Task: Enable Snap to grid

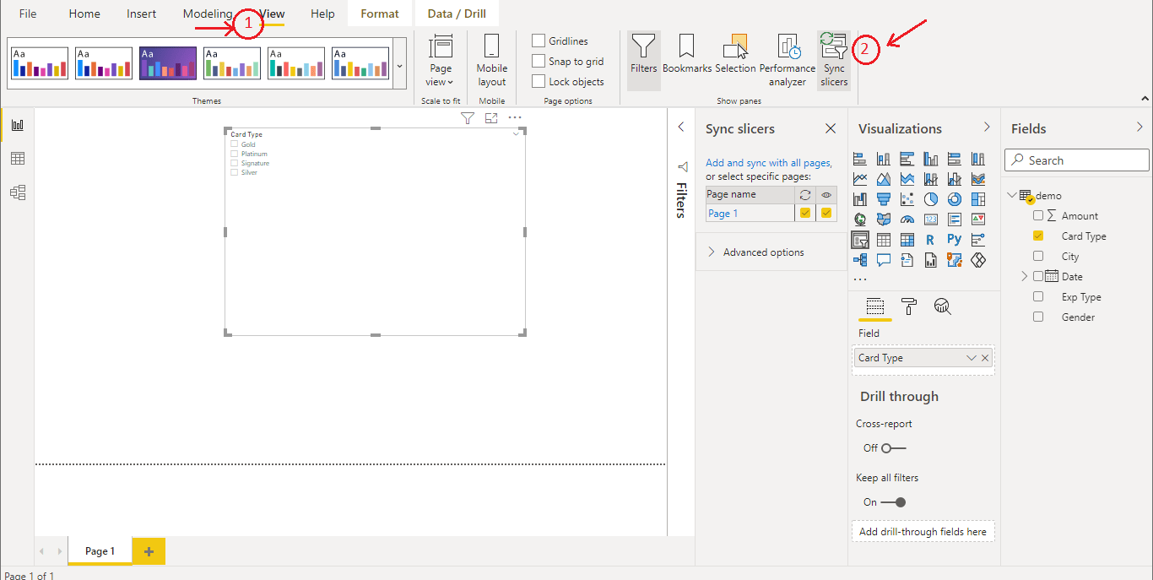Action: pos(538,61)
